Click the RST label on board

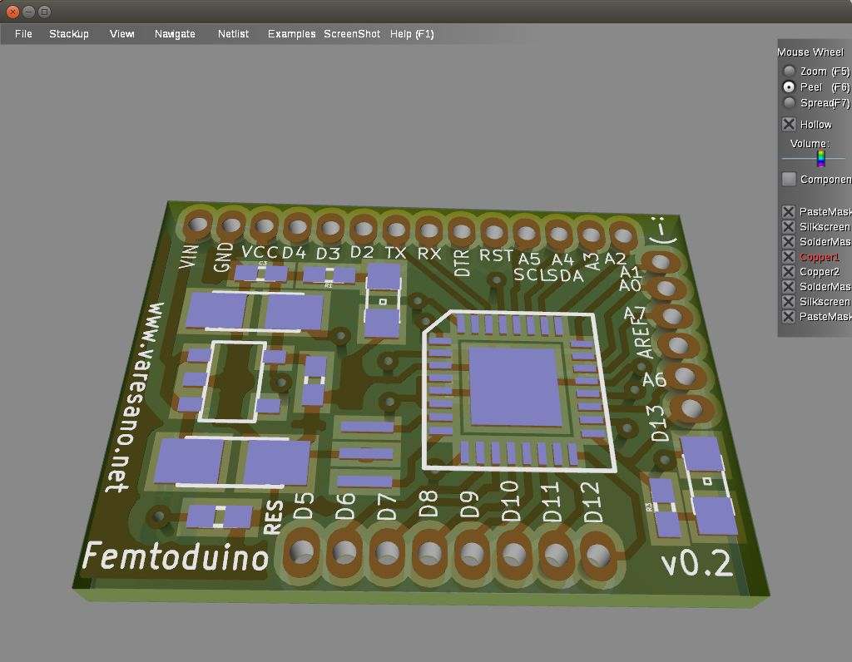pos(496,255)
